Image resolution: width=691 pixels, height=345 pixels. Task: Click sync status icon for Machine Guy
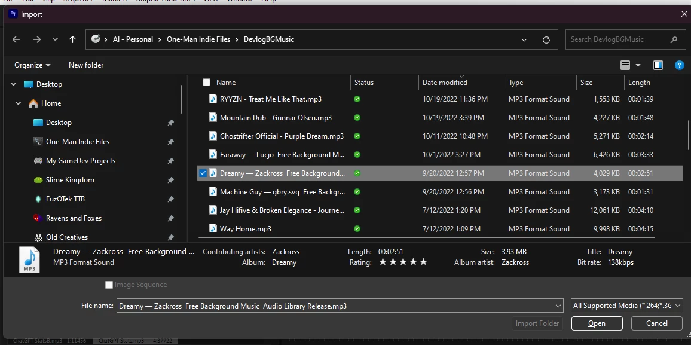(357, 192)
